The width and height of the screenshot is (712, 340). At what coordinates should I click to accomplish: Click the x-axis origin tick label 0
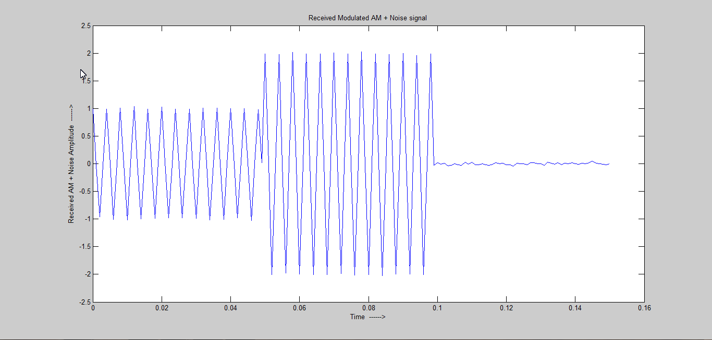tap(94, 308)
